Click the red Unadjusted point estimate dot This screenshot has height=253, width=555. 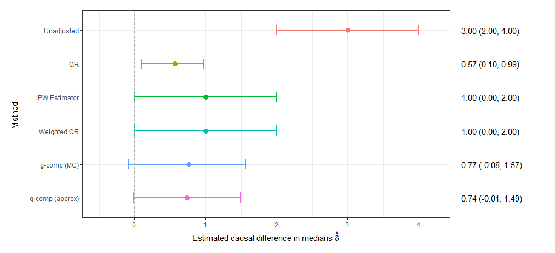coord(347,31)
